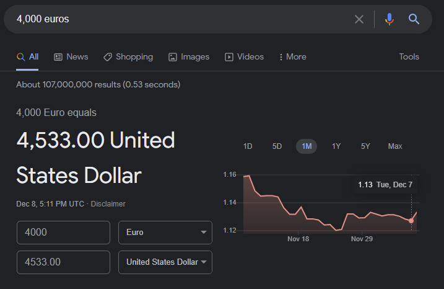Screen dimensions: 444x289
Task: Show the 5Y chart range
Action: 365,146
